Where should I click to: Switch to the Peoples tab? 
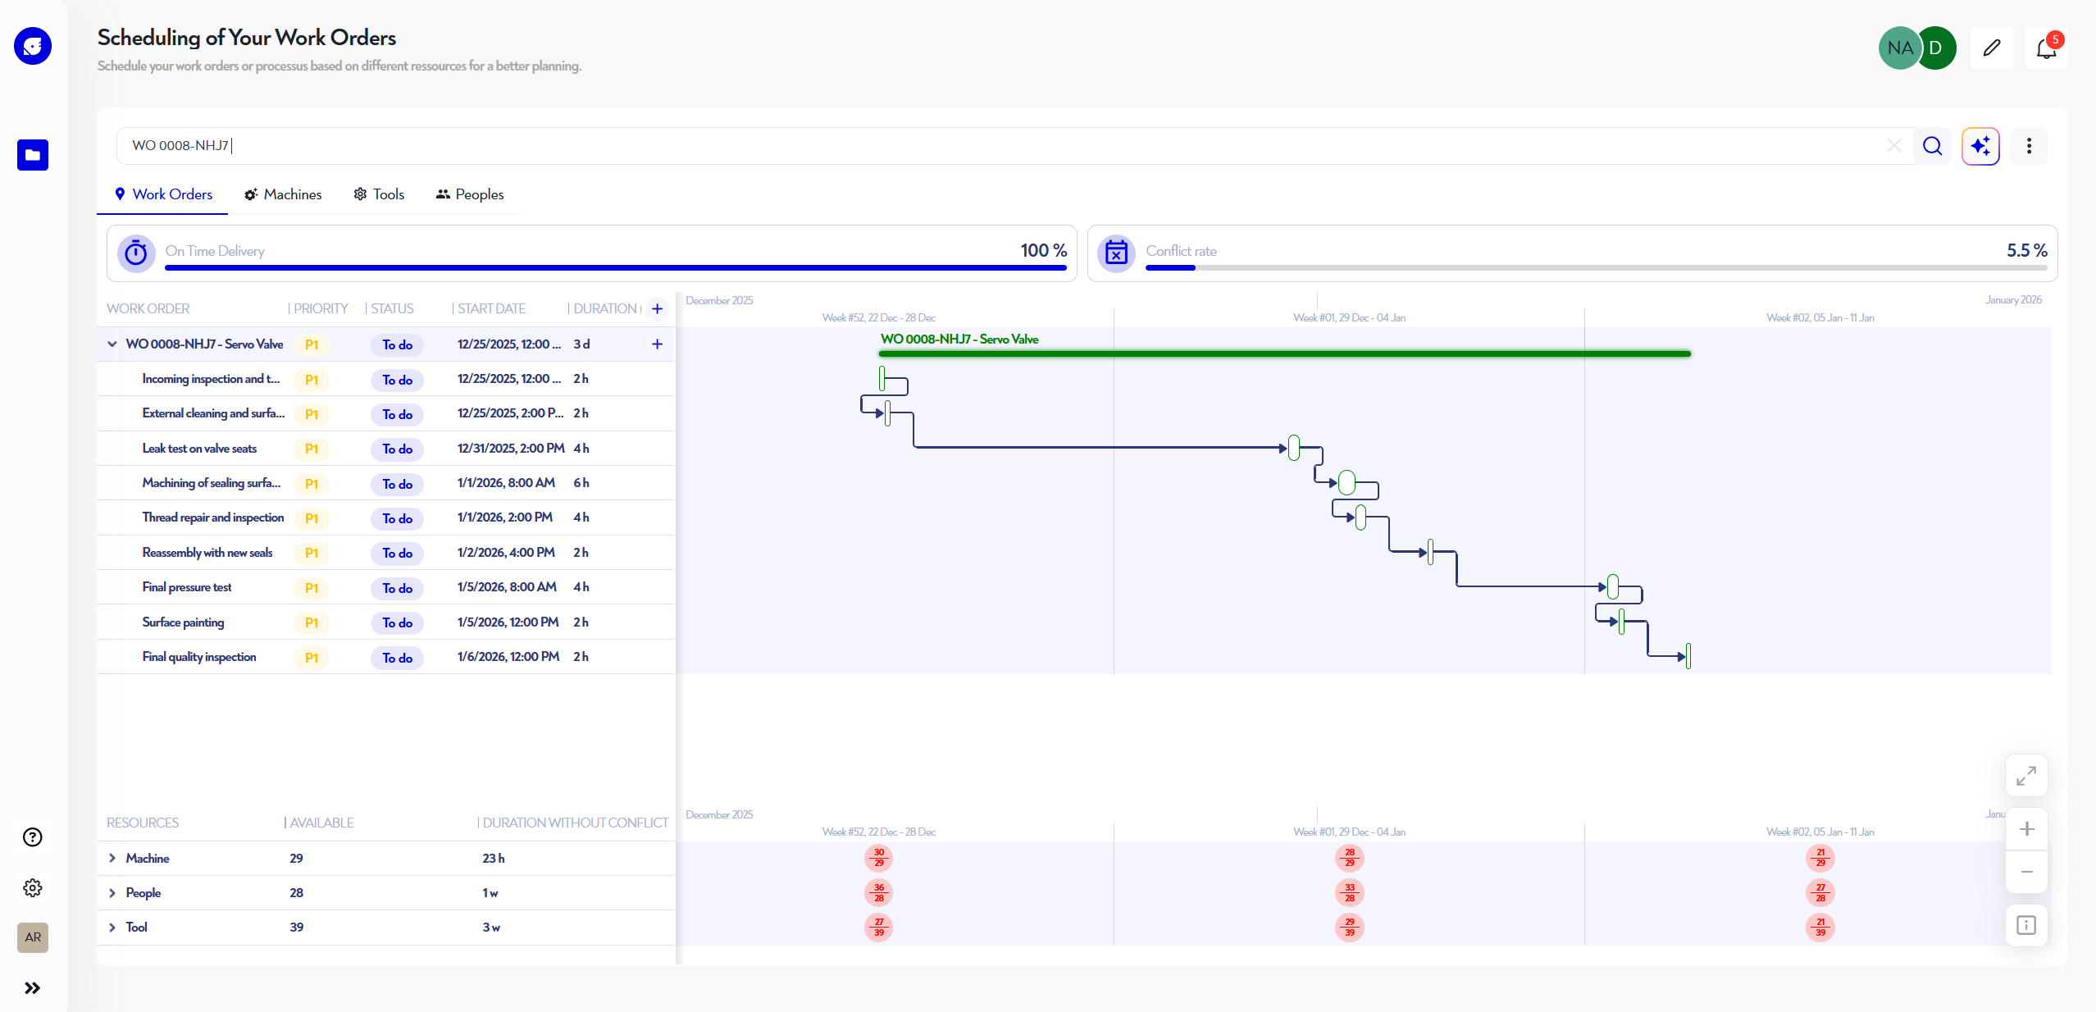tap(469, 194)
